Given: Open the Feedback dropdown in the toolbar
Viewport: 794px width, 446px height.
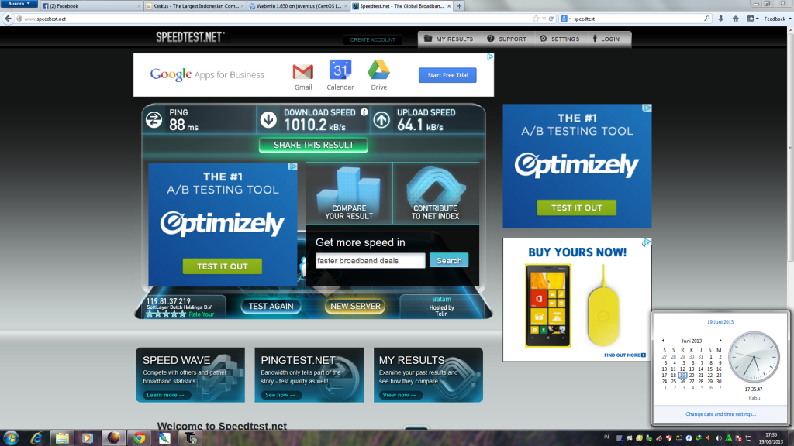Looking at the screenshot, I should click(x=777, y=19).
